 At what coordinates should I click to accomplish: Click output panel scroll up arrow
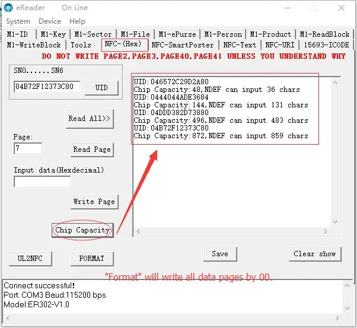[x=336, y=82]
